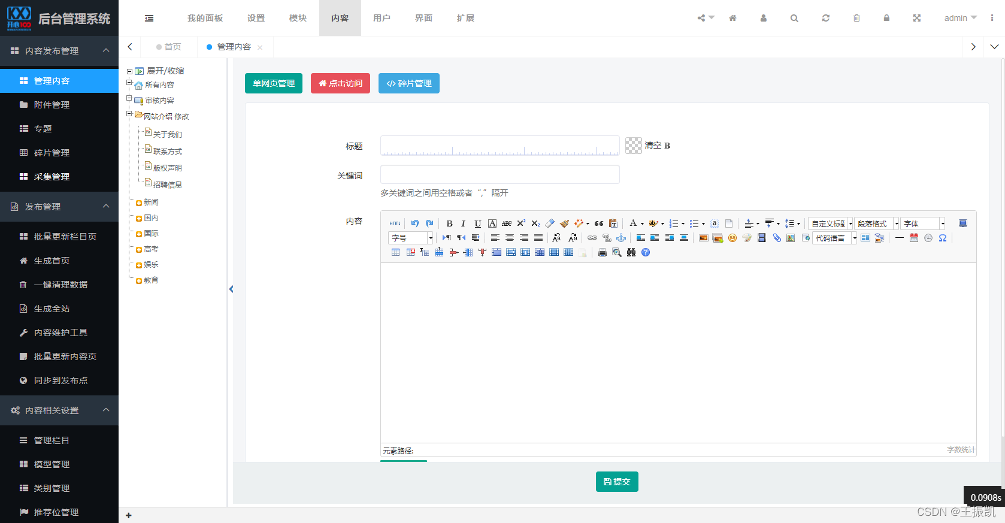
Task: Click the 点击访问 red button
Action: pos(340,83)
